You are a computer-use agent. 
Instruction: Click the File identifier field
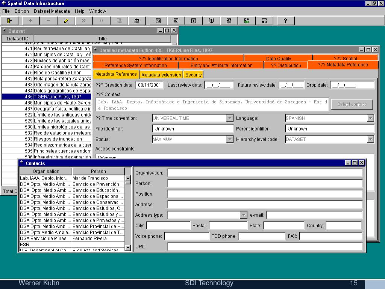(193, 129)
